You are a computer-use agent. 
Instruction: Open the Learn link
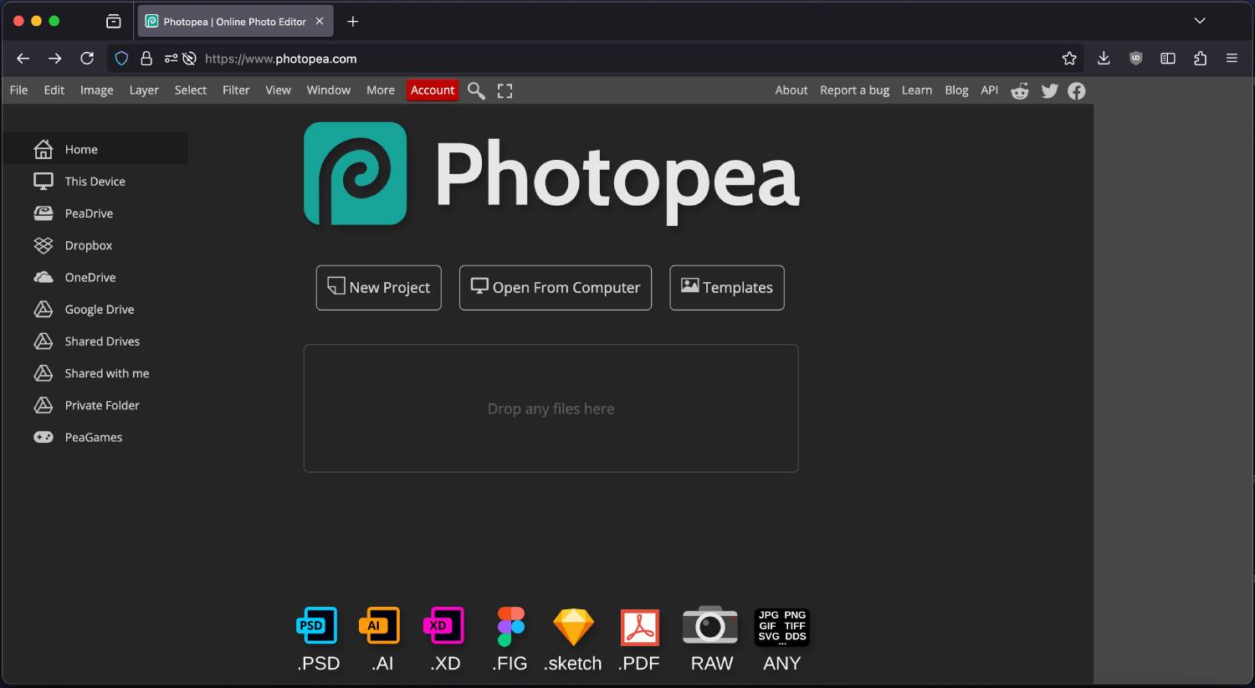(917, 90)
